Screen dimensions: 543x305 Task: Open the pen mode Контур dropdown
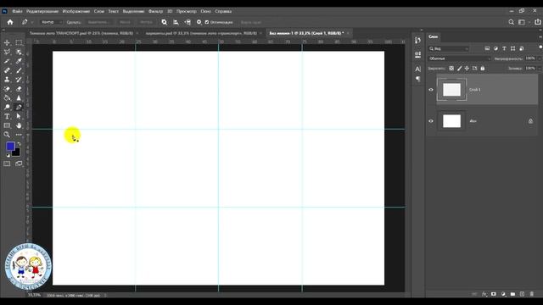[x=51, y=22]
